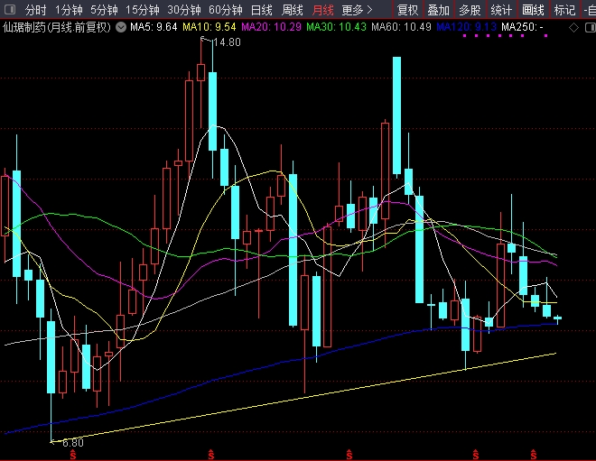Select the 30分钟 timeframe tab
The height and width of the screenshot is (461, 596).
[x=184, y=10]
